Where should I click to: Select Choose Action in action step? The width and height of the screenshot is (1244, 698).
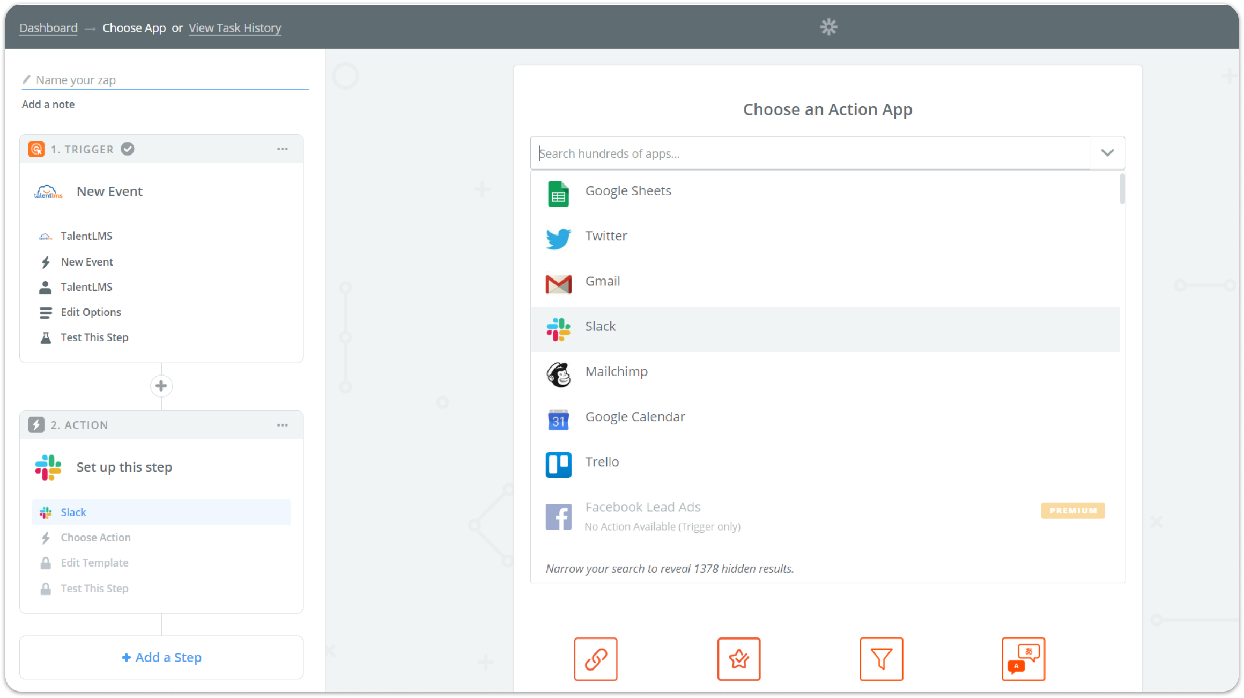[95, 538]
